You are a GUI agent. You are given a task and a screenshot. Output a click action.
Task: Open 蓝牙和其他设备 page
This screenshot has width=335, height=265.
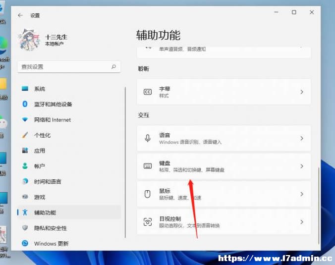69,104
